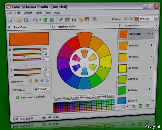Click the second circular Increment icon
This screenshot has width=162, height=130.
pyautogui.click(x=36, y=81)
